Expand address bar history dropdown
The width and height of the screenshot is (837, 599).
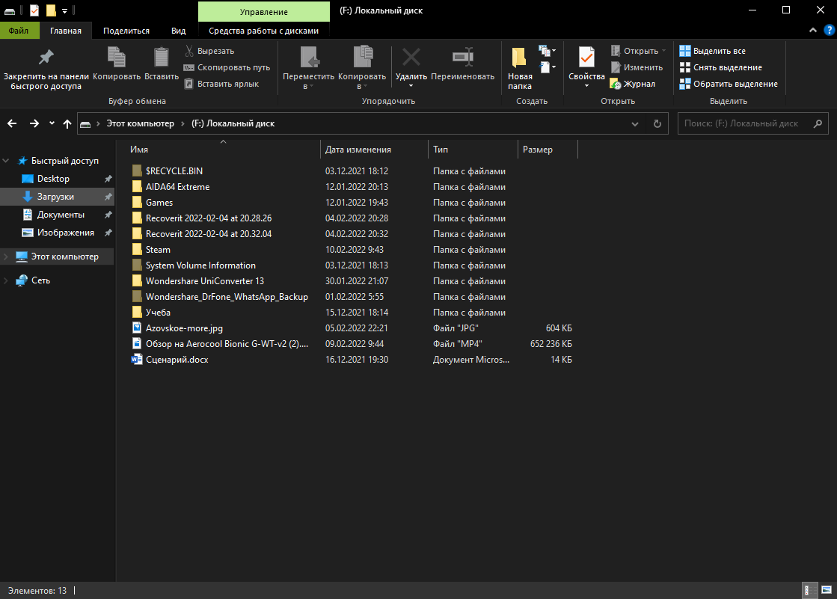tap(635, 124)
